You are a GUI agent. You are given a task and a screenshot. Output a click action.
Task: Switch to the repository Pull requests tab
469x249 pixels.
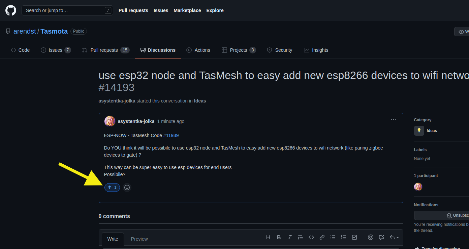[x=106, y=50]
